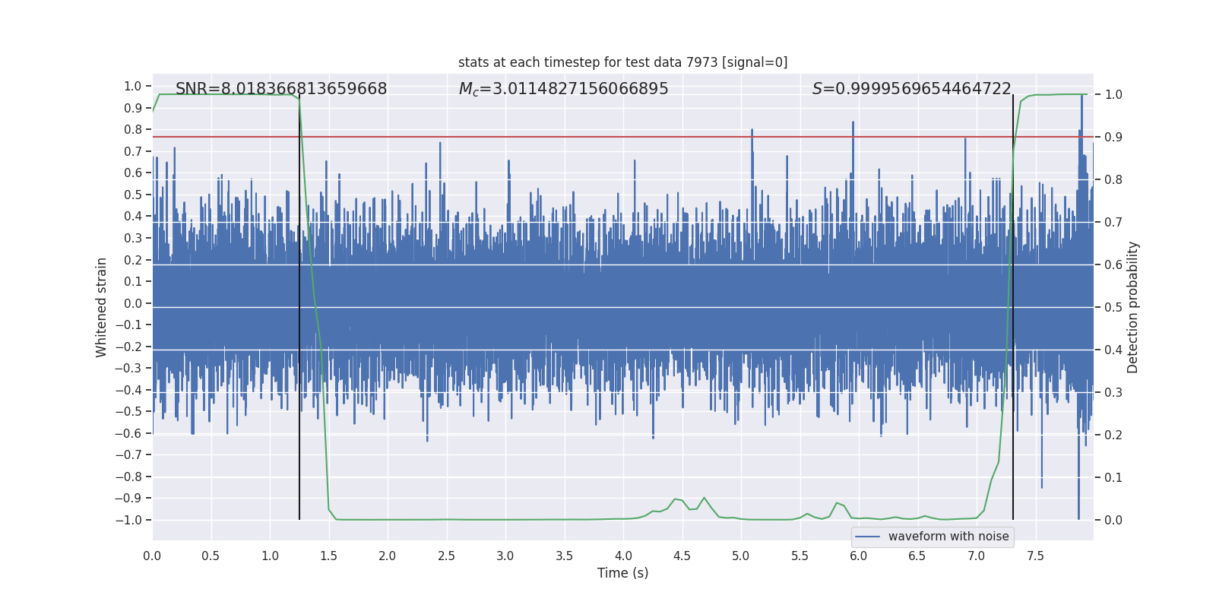Click the SNR annotation text
Viewport: 1216px width, 608px height.
(281, 89)
